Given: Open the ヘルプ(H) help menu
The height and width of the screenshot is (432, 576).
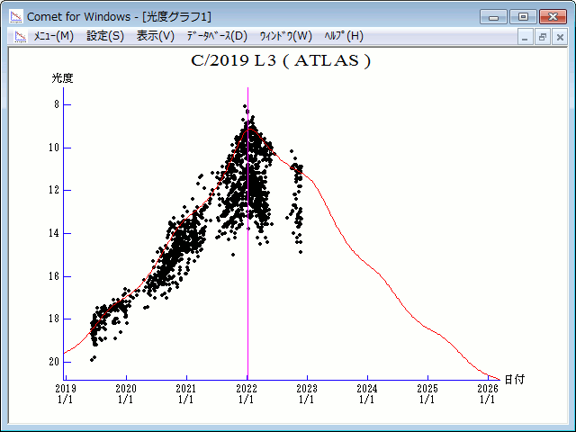Looking at the screenshot, I should click(x=344, y=36).
